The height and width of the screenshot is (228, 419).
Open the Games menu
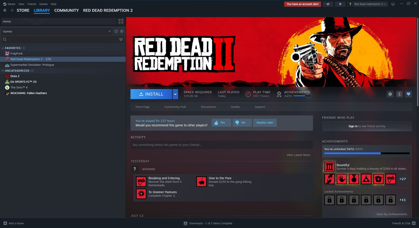43,4
